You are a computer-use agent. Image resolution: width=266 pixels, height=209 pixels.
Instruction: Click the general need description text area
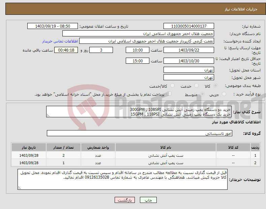tap(139, 112)
